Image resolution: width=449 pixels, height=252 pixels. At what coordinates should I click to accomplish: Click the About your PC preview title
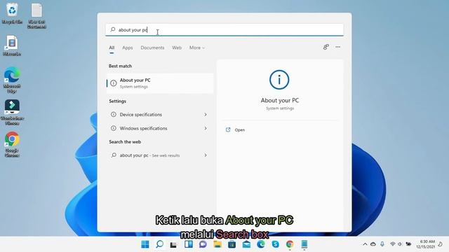click(280, 100)
